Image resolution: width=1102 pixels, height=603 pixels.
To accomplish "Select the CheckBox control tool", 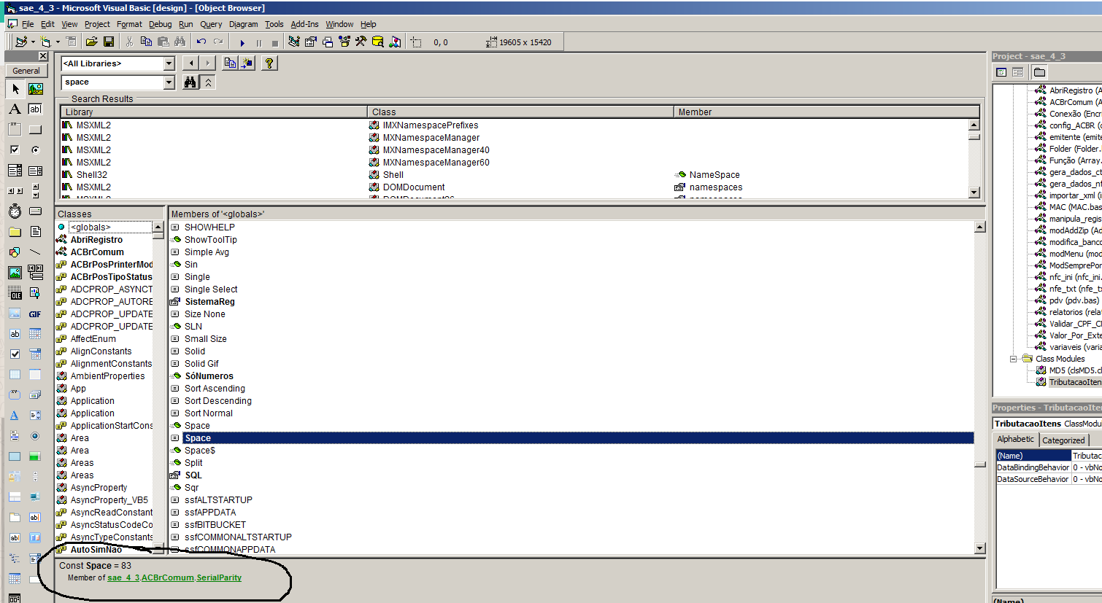I will [x=15, y=149].
